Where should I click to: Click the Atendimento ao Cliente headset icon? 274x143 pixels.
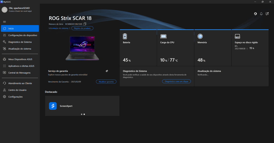(5, 83)
